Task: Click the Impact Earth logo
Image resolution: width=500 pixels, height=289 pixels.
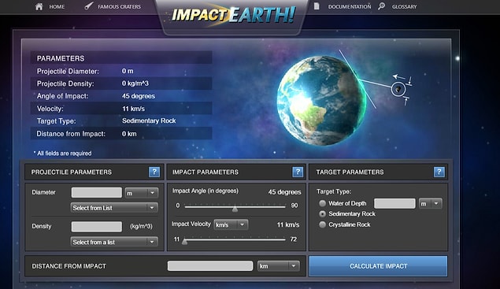Action: point(233,15)
